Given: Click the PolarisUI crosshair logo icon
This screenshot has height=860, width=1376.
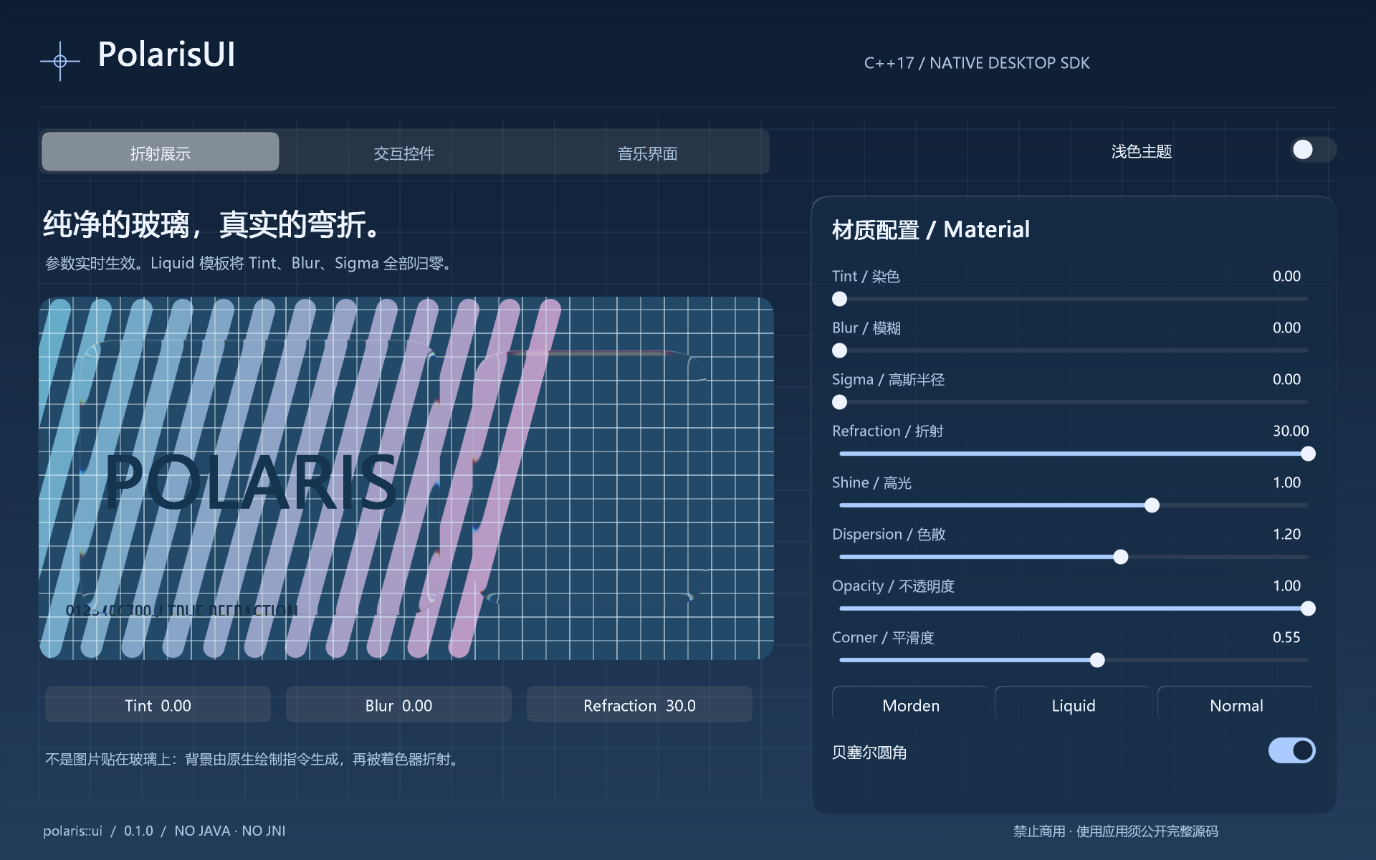Looking at the screenshot, I should [x=60, y=62].
